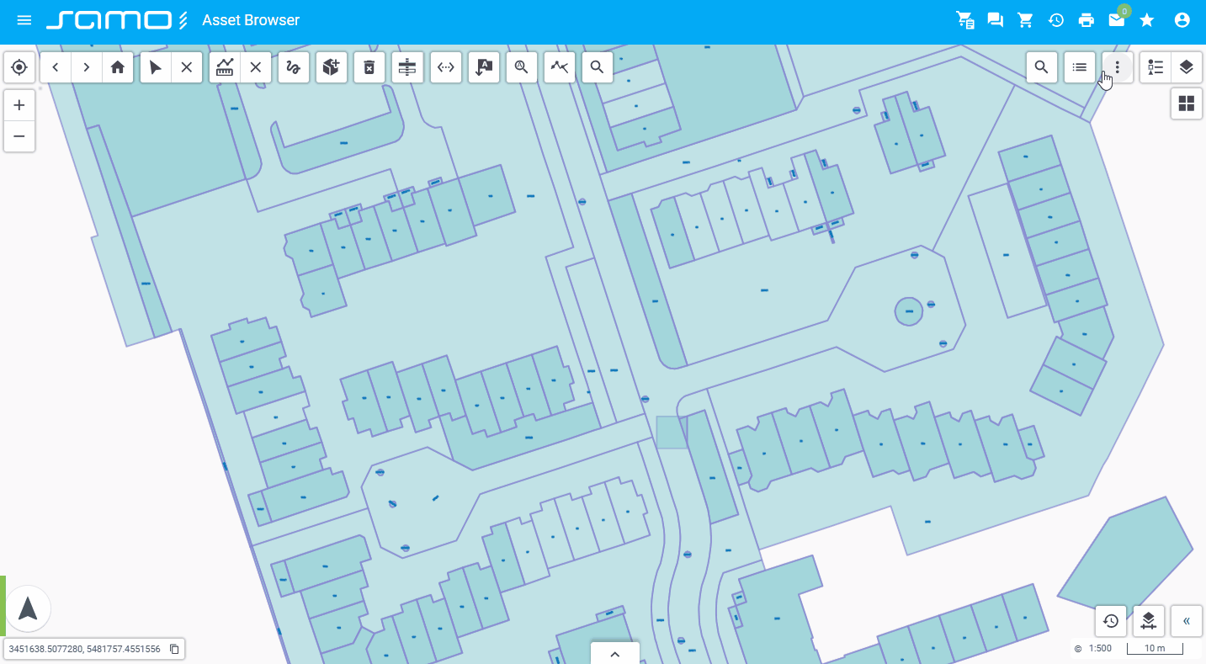Collapse the side panel with double chevron

tap(1187, 621)
